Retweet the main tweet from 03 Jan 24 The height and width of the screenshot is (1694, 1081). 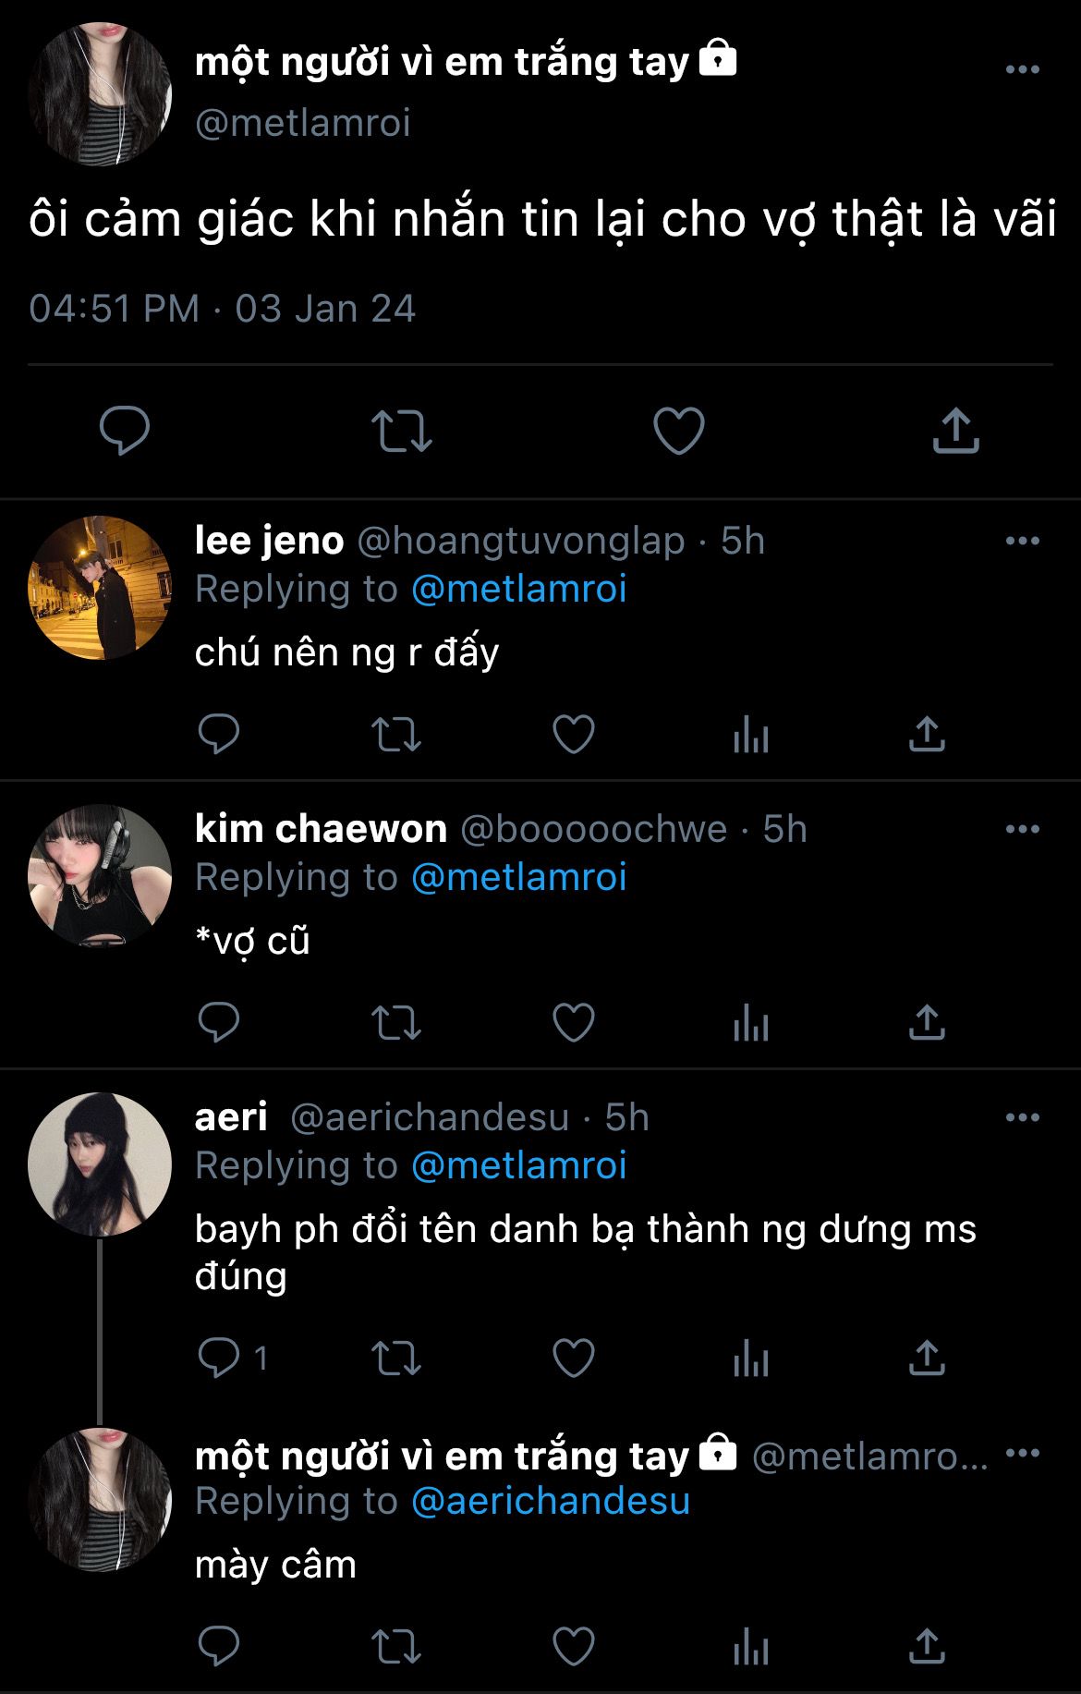(x=402, y=432)
